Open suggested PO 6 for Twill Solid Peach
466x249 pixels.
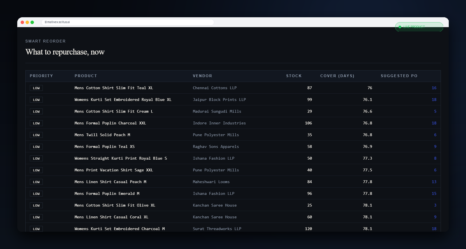point(435,135)
